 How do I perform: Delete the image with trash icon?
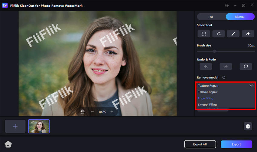tap(248, 126)
